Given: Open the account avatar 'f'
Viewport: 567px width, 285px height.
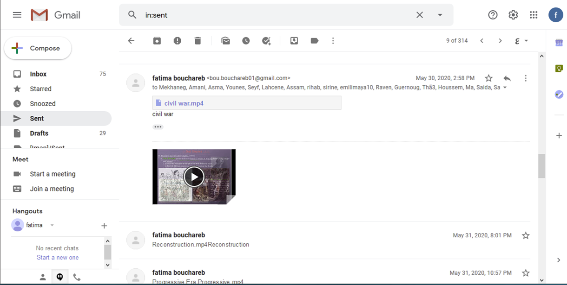Looking at the screenshot, I should coord(556,15).
